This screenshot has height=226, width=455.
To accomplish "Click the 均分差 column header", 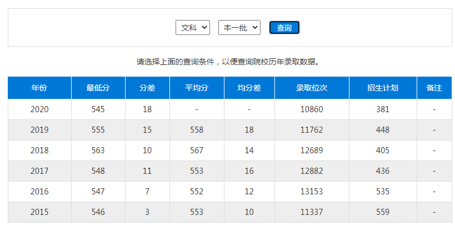I will tap(249, 88).
